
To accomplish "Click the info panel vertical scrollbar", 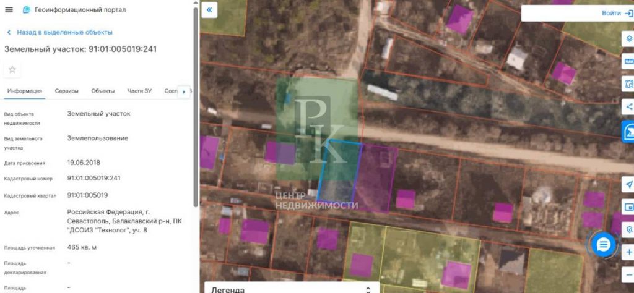I will point(196,111).
